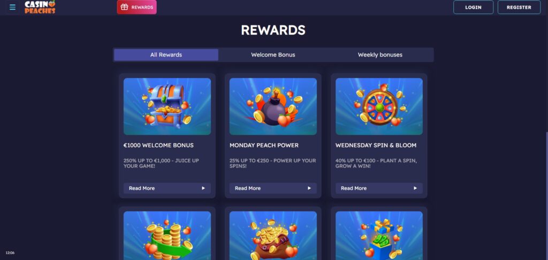
Task: Open the hamburger menu icon
Action: pyautogui.click(x=13, y=7)
